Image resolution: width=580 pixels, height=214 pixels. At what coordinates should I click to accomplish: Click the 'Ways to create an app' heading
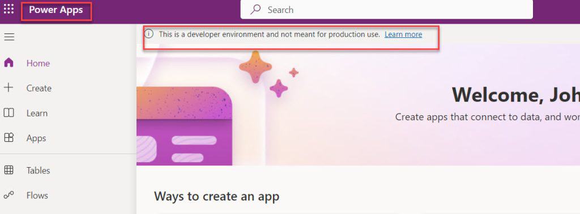pos(216,196)
